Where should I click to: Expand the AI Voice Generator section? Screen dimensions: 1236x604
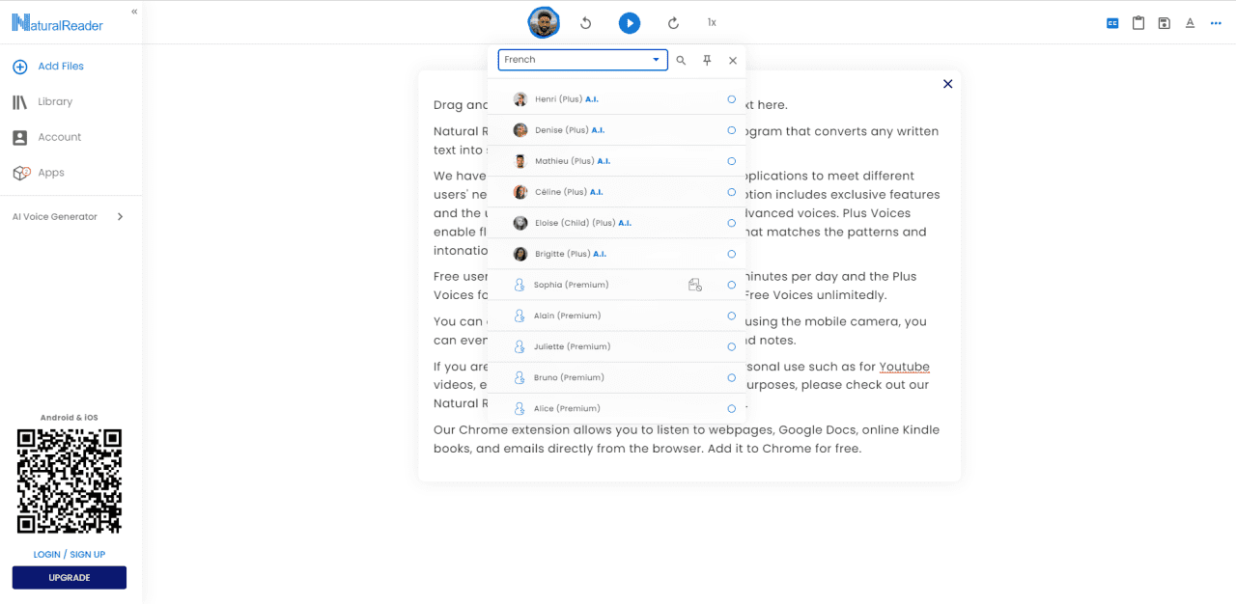click(x=68, y=217)
